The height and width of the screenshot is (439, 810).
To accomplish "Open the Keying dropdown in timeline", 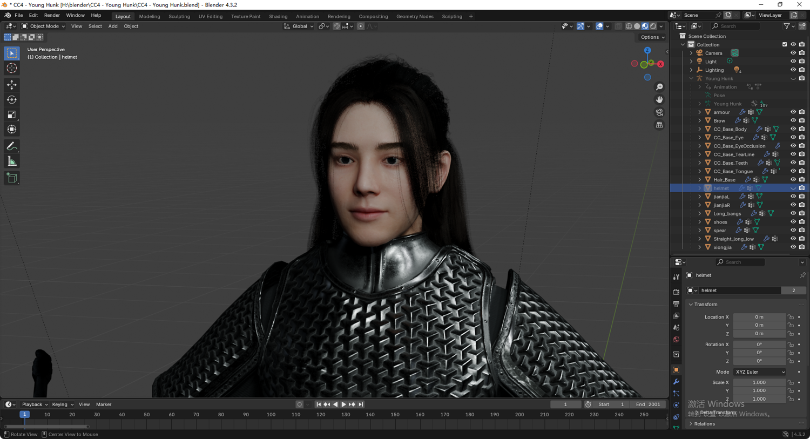I will (x=63, y=404).
